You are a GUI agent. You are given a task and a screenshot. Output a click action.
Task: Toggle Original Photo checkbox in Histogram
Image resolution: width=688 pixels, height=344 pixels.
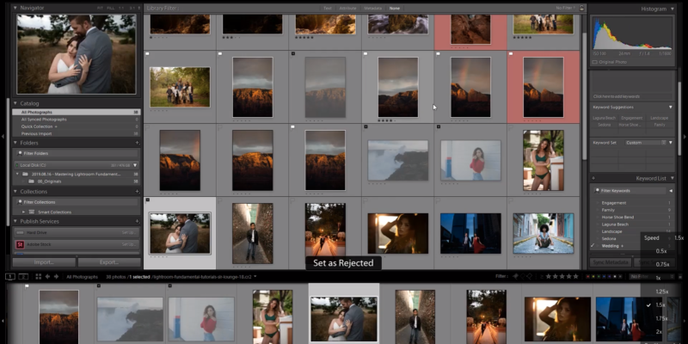pyautogui.click(x=595, y=61)
